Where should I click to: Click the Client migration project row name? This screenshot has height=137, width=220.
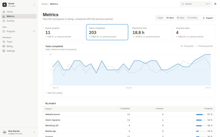pyautogui.click(x=53, y=120)
